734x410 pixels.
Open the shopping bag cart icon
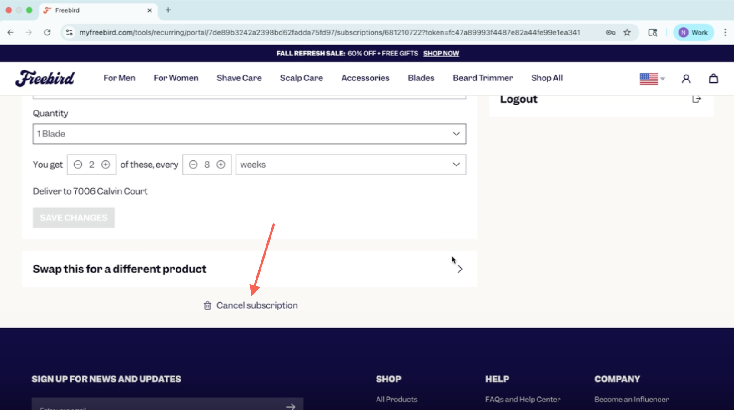(713, 78)
